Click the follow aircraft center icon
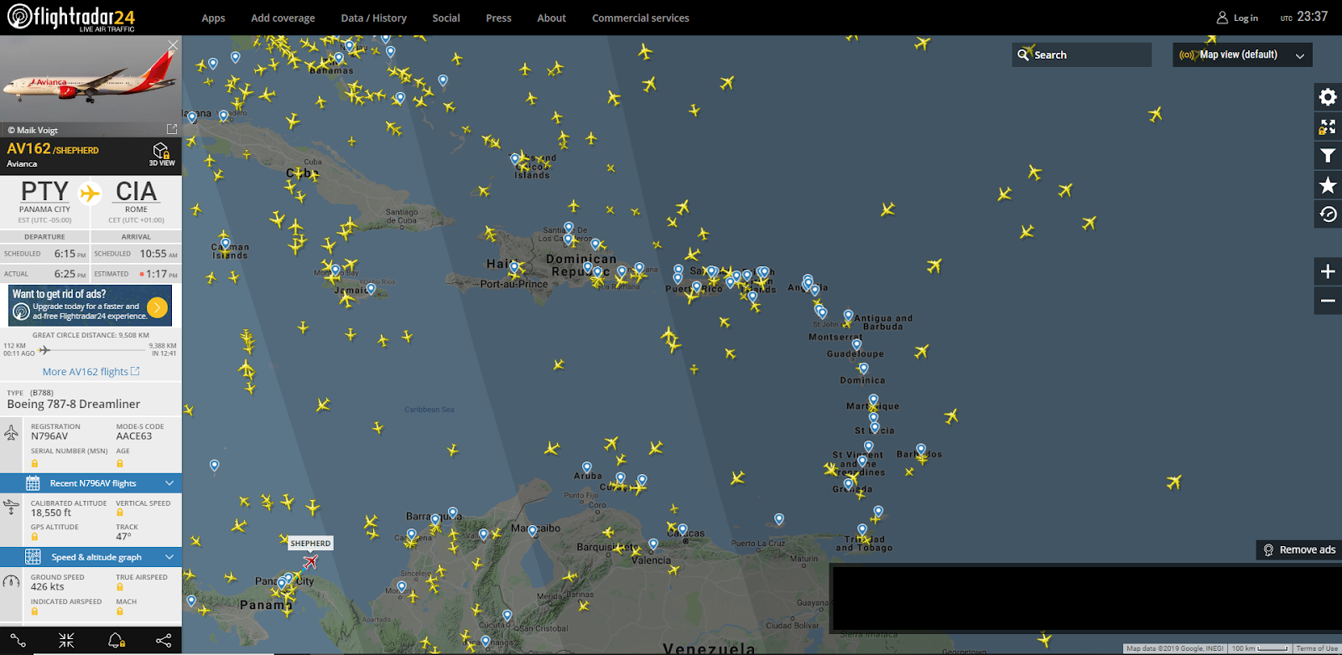Image resolution: width=1342 pixels, height=655 pixels. point(66,641)
